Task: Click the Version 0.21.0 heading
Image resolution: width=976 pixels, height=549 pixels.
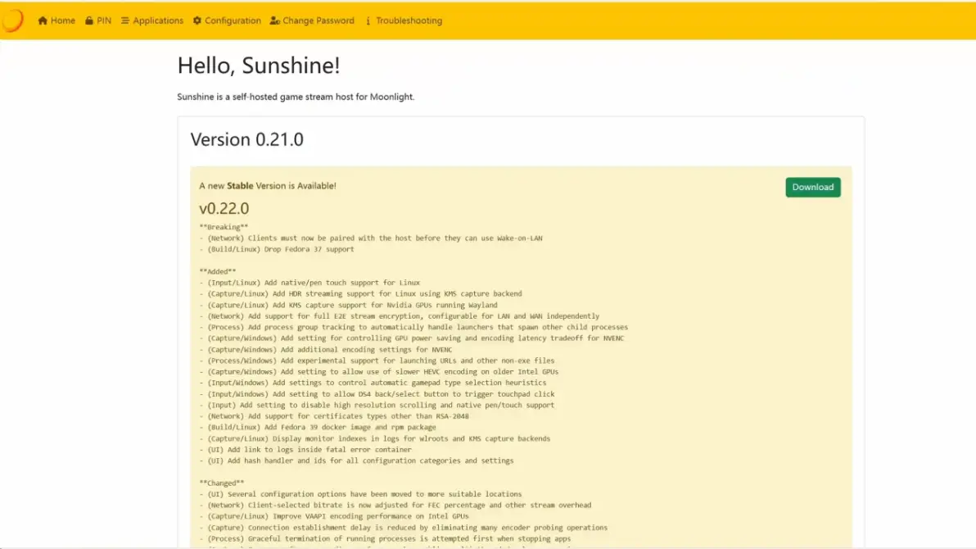Action: (x=247, y=139)
